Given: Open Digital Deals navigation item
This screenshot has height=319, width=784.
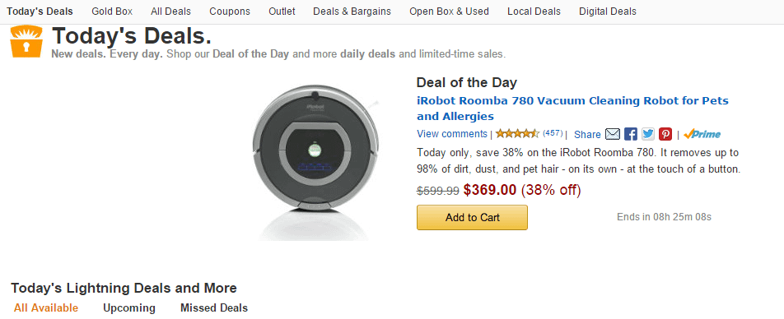Looking at the screenshot, I should point(608,11).
